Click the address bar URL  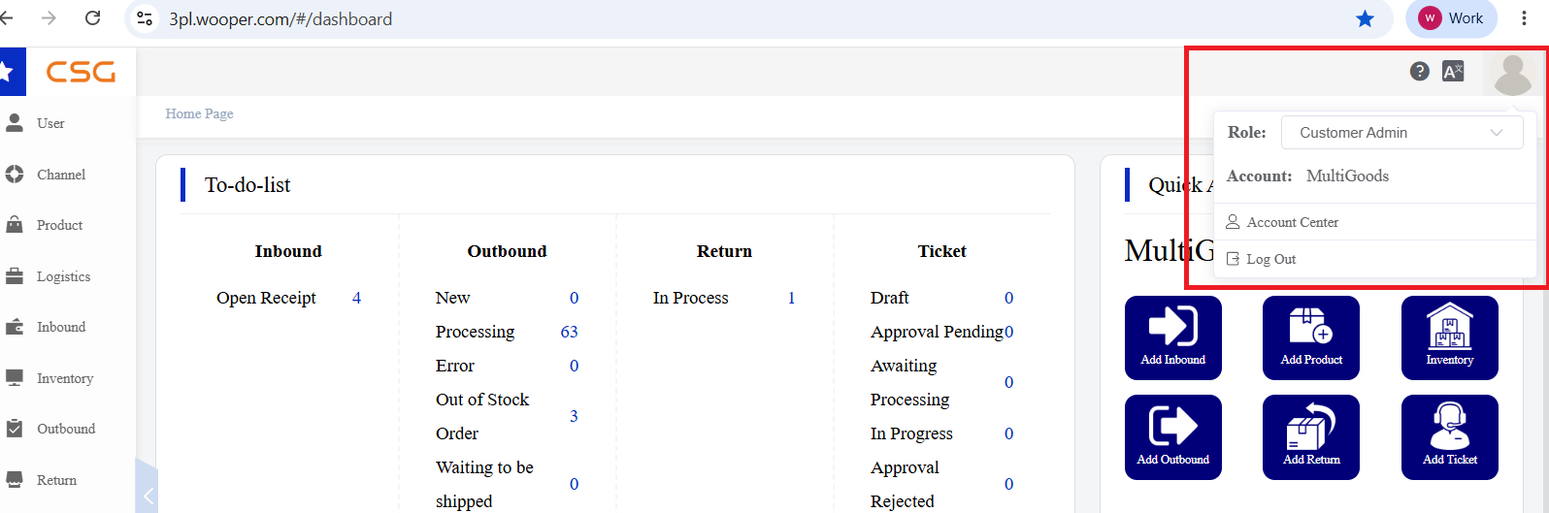coord(280,18)
